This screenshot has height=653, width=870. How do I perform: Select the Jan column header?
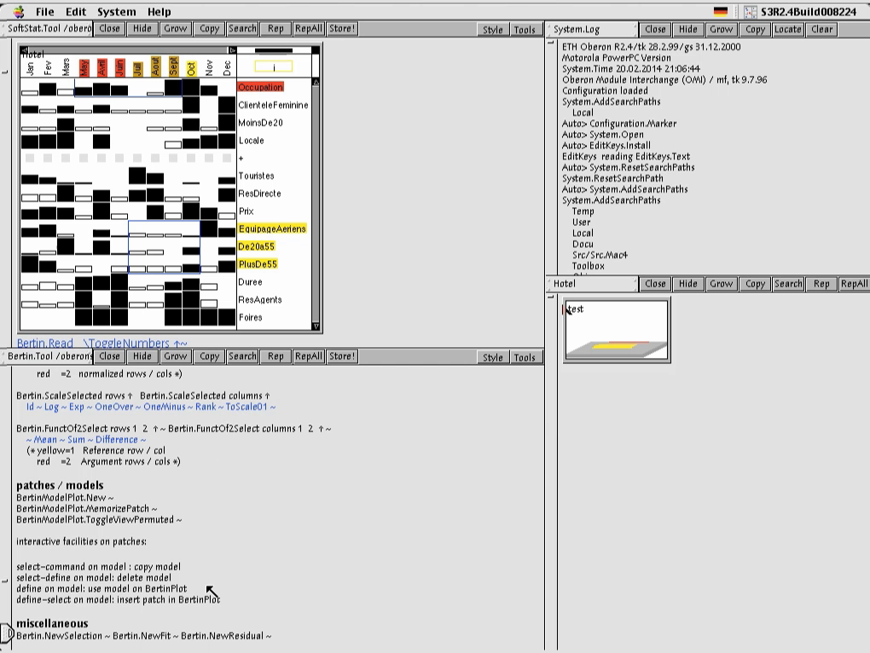coord(31,68)
